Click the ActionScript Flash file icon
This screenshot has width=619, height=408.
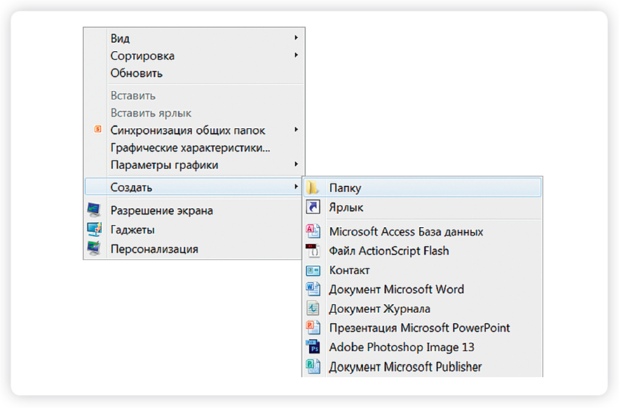click(x=313, y=250)
